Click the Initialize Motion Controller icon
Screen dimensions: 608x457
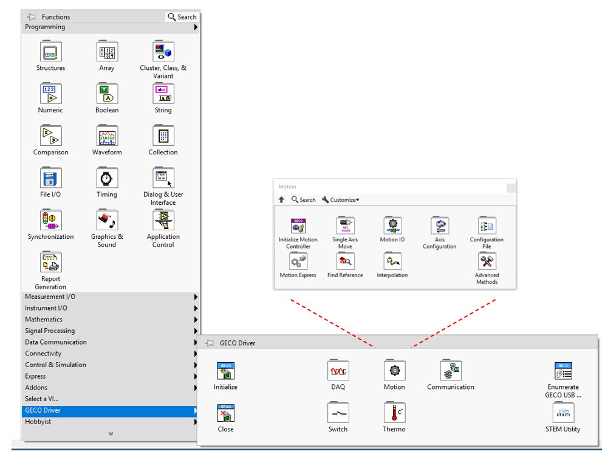click(x=298, y=225)
